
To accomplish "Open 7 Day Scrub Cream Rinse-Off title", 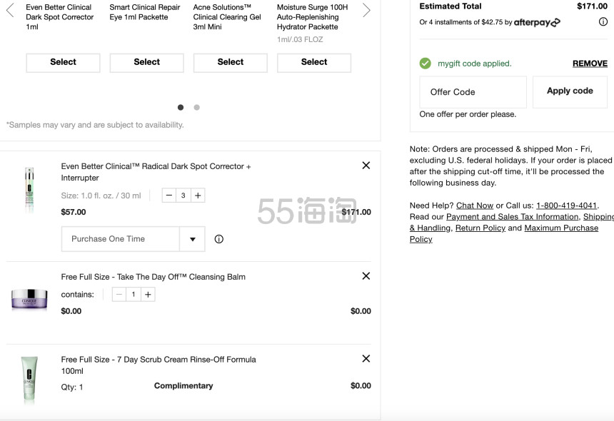I will click(158, 365).
